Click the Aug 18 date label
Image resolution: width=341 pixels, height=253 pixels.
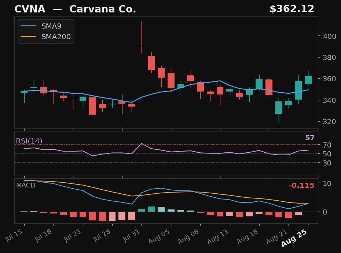(x=247, y=236)
